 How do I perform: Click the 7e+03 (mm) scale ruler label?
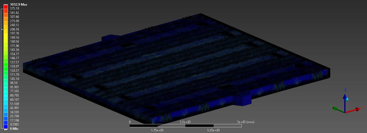246,122
